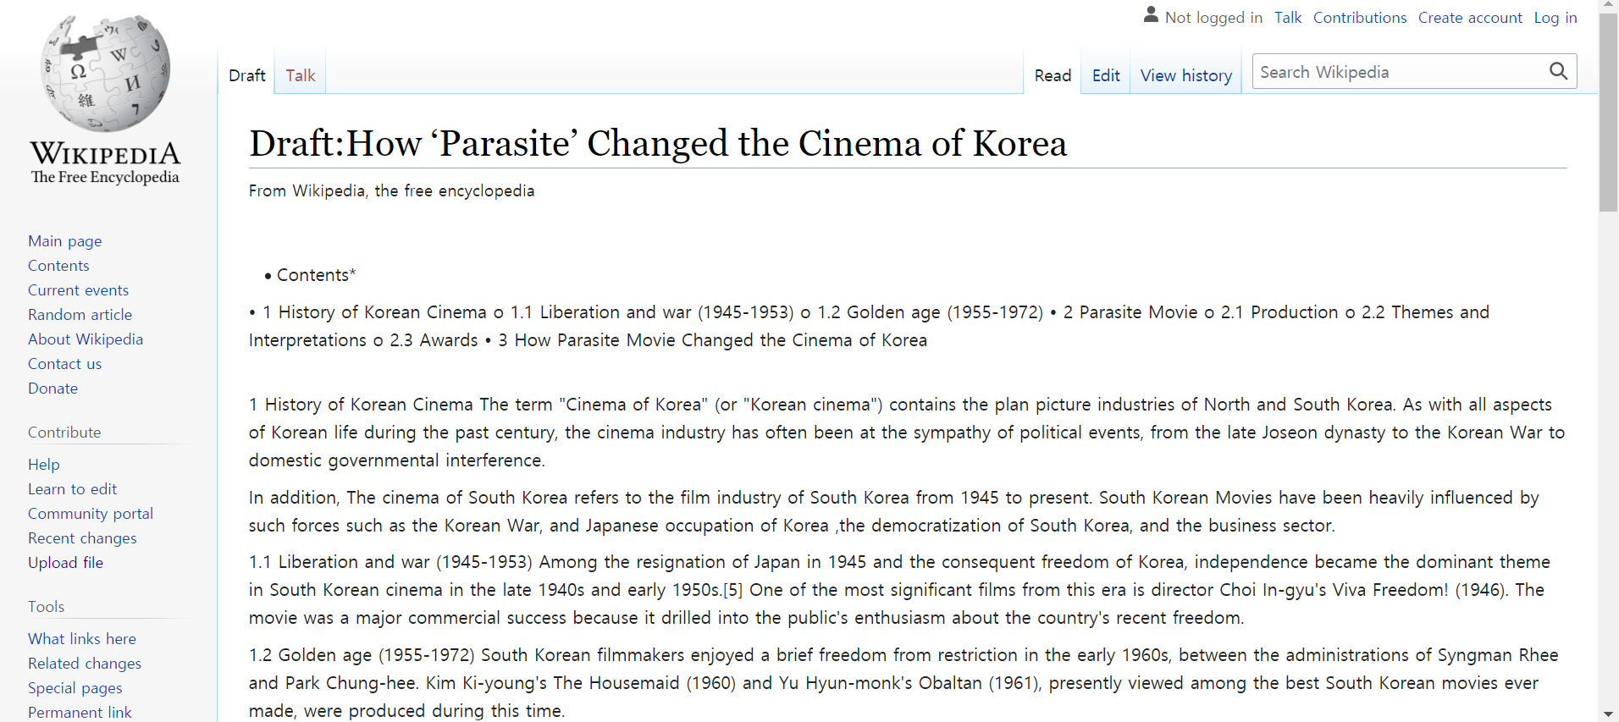The image size is (1619, 722).
Task: Click What links here
Action: tap(82, 639)
